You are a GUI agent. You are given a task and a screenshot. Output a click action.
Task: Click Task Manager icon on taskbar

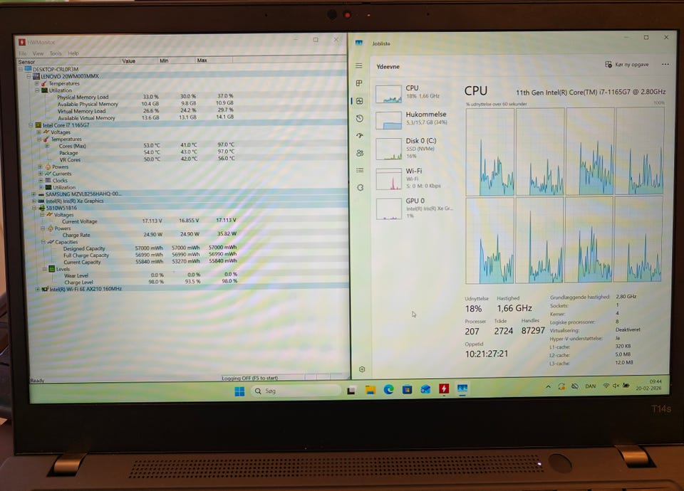coord(462,388)
